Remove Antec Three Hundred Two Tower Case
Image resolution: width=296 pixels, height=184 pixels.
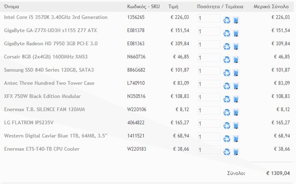point(236,86)
